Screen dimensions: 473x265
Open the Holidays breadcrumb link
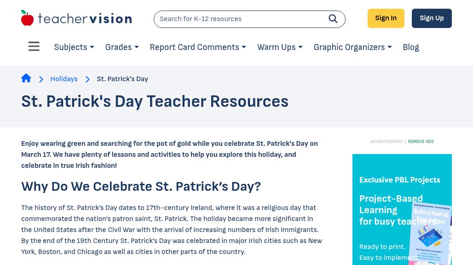(x=63, y=79)
